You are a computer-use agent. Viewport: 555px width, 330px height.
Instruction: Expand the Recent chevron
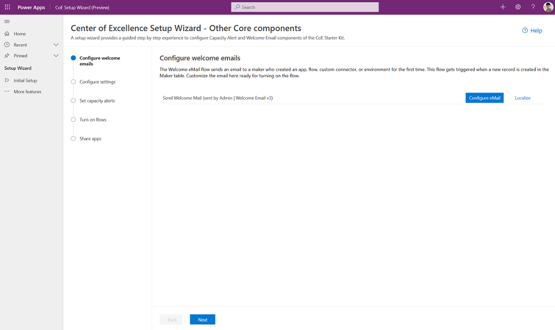click(56, 44)
